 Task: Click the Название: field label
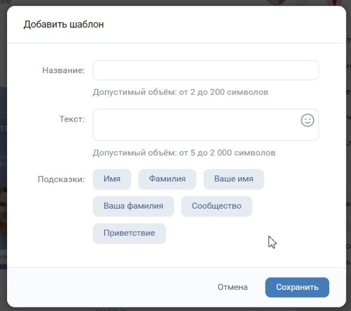tap(63, 70)
